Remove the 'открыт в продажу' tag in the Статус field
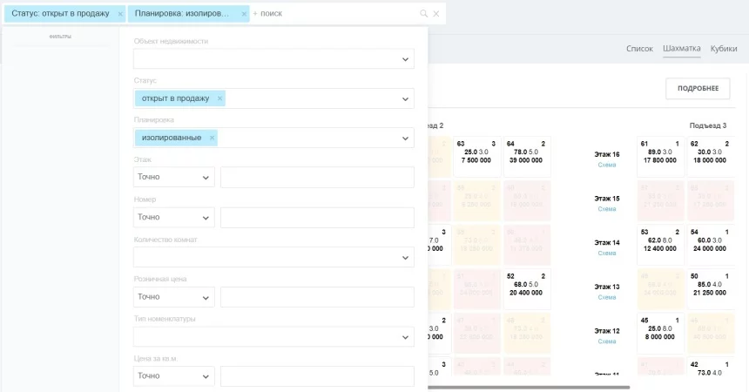 pyautogui.click(x=219, y=98)
